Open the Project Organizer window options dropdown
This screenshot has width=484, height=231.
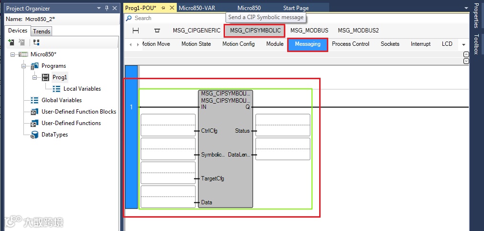pos(99,8)
